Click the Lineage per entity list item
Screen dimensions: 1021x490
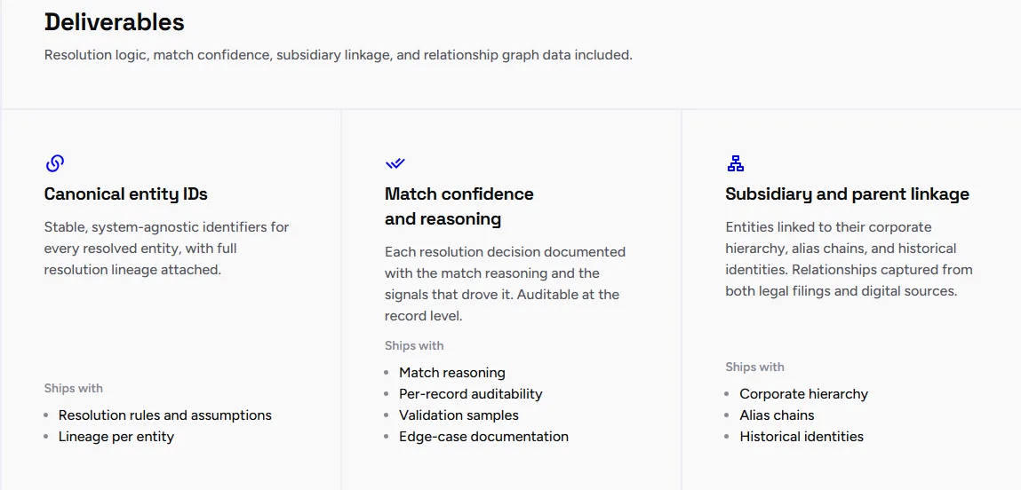point(116,437)
